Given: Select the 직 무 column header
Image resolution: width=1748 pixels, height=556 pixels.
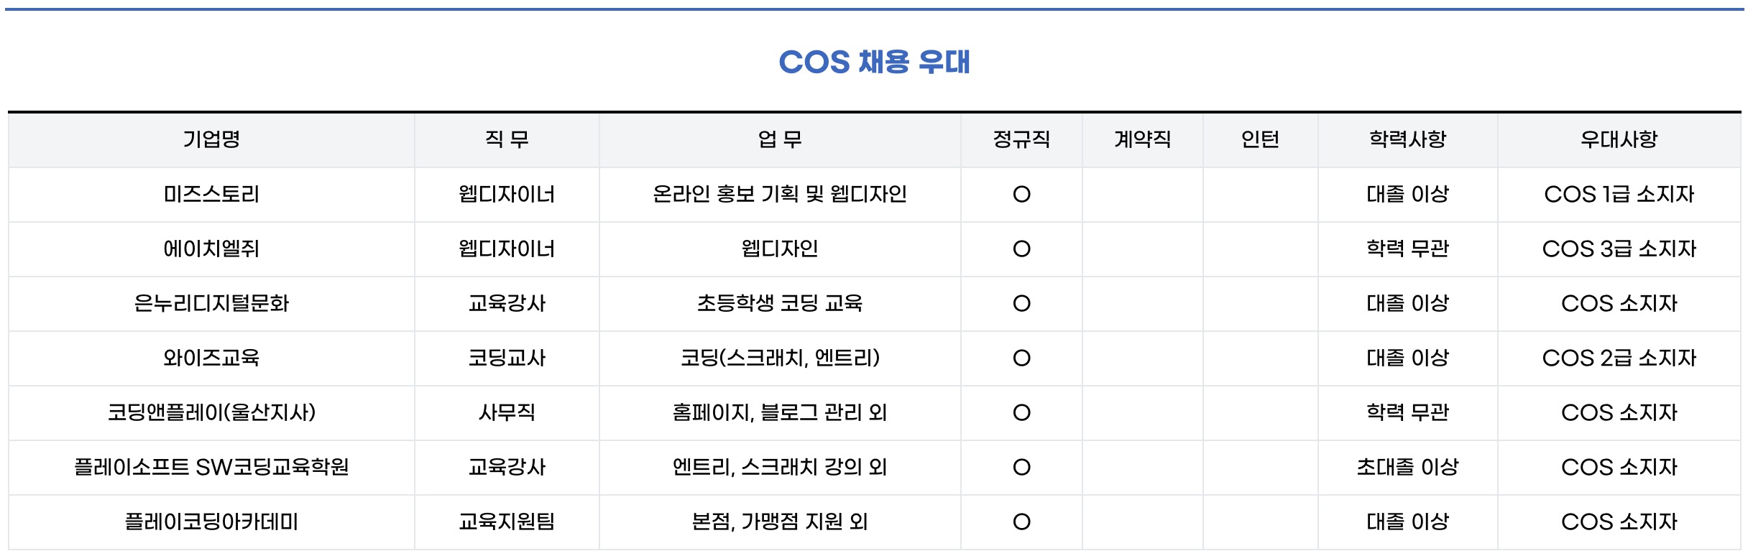Looking at the screenshot, I should [x=507, y=139].
